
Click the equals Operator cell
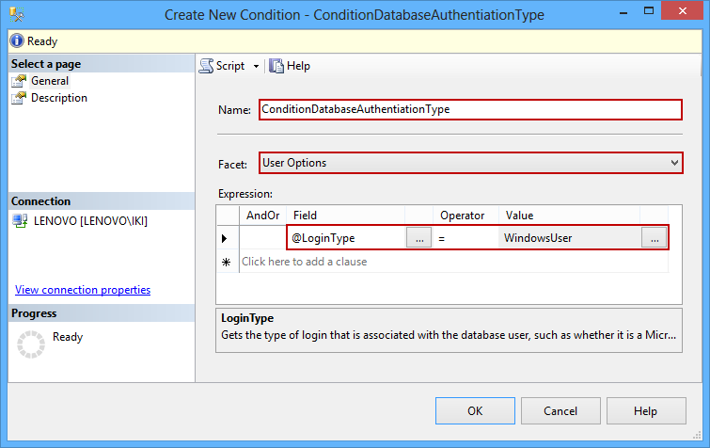465,238
